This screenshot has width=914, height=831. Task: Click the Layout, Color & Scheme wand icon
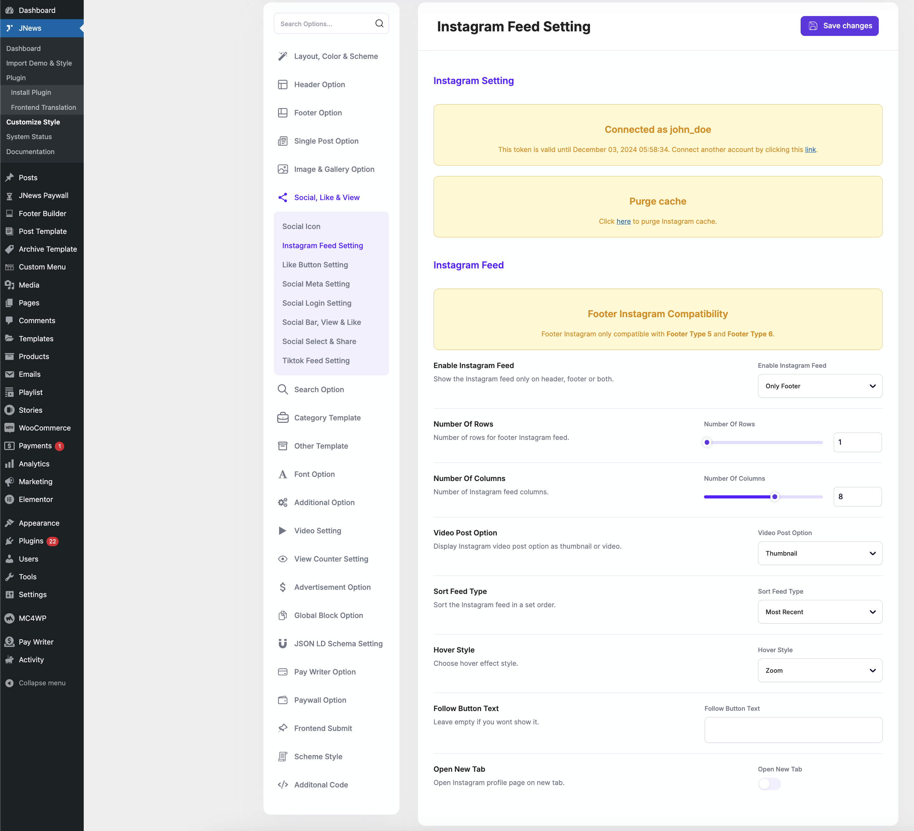[x=283, y=56]
